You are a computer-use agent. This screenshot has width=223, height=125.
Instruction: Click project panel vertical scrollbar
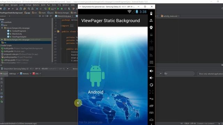point(52,40)
